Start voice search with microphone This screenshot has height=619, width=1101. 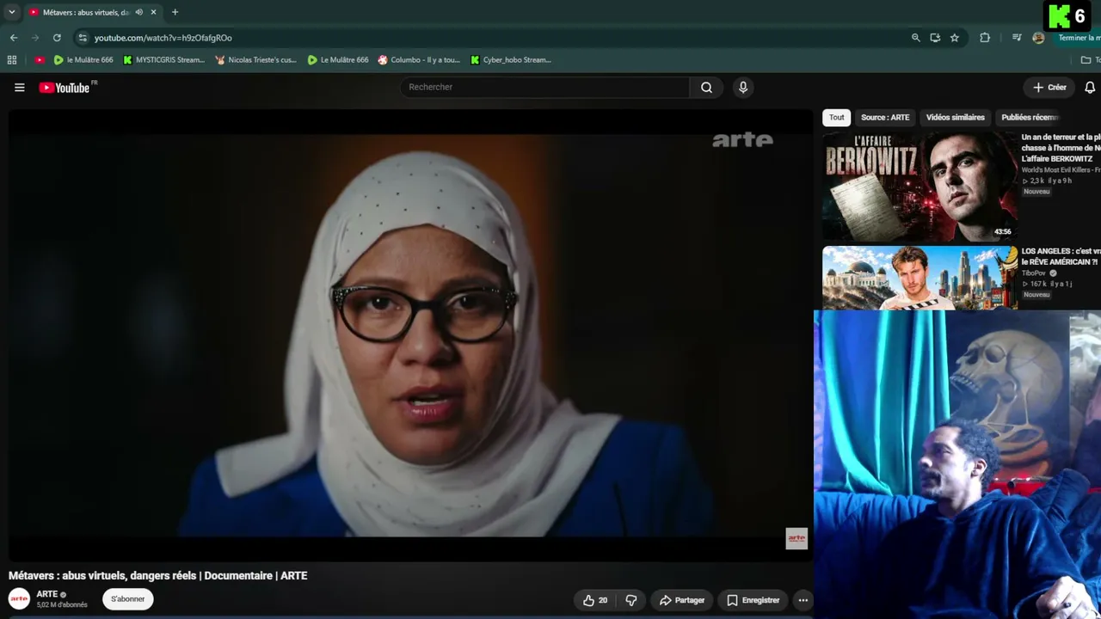pyautogui.click(x=743, y=87)
